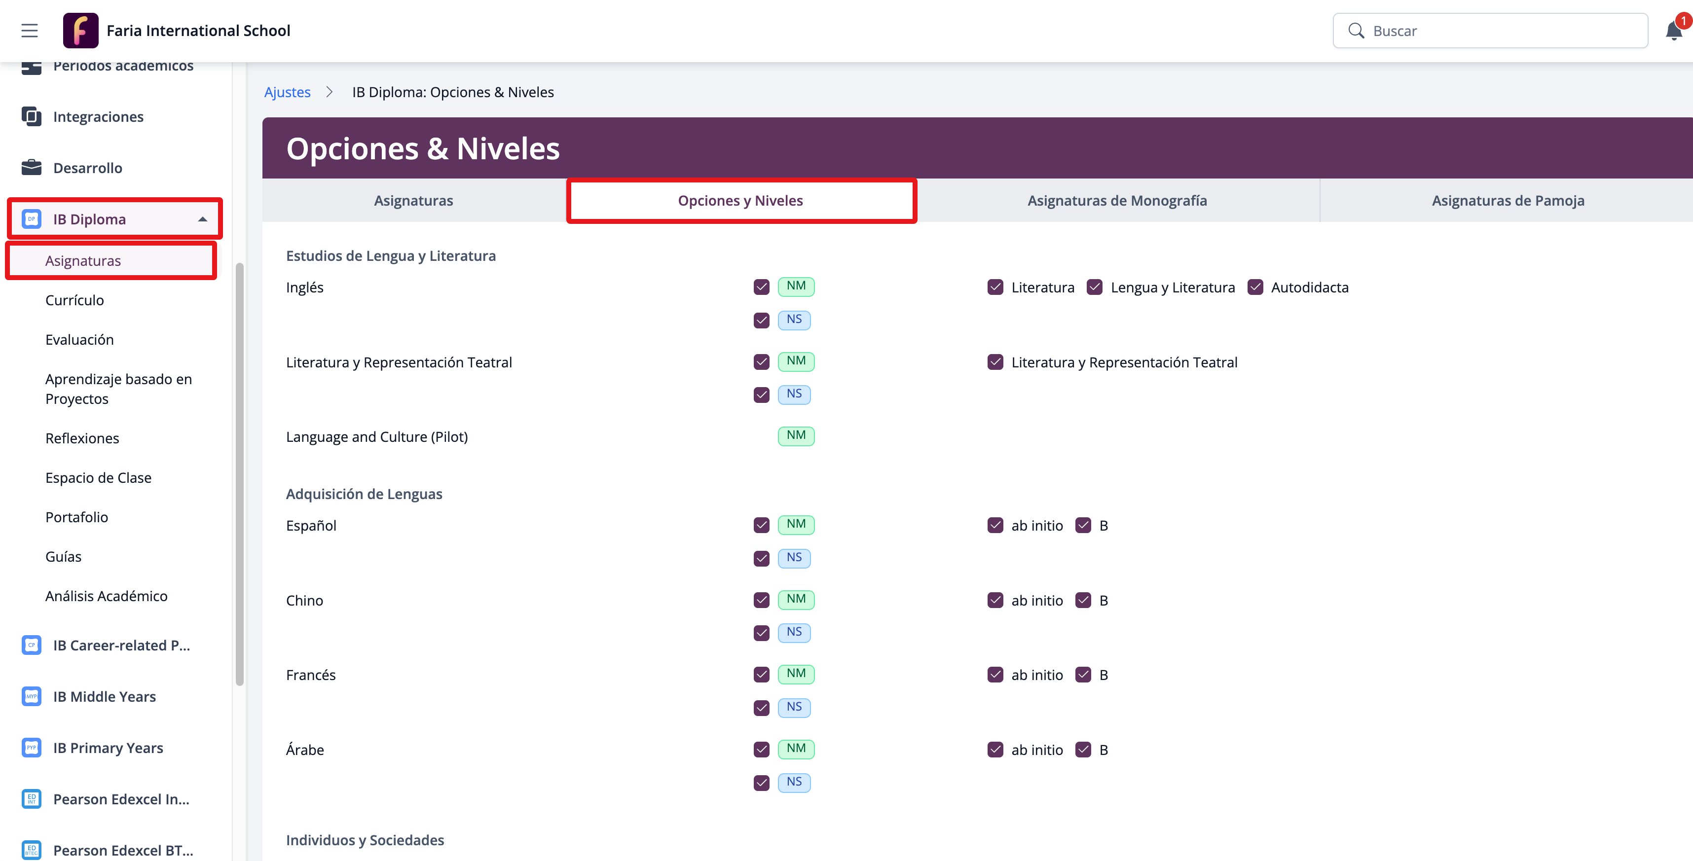1693x861 pixels.
Task: Click the Faria school logo icon
Action: (80, 30)
